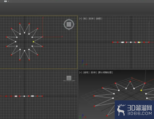The image size is (154, 119).
Task: Open the 默认明暗处理 shading menu
Action: [x=106, y=73]
